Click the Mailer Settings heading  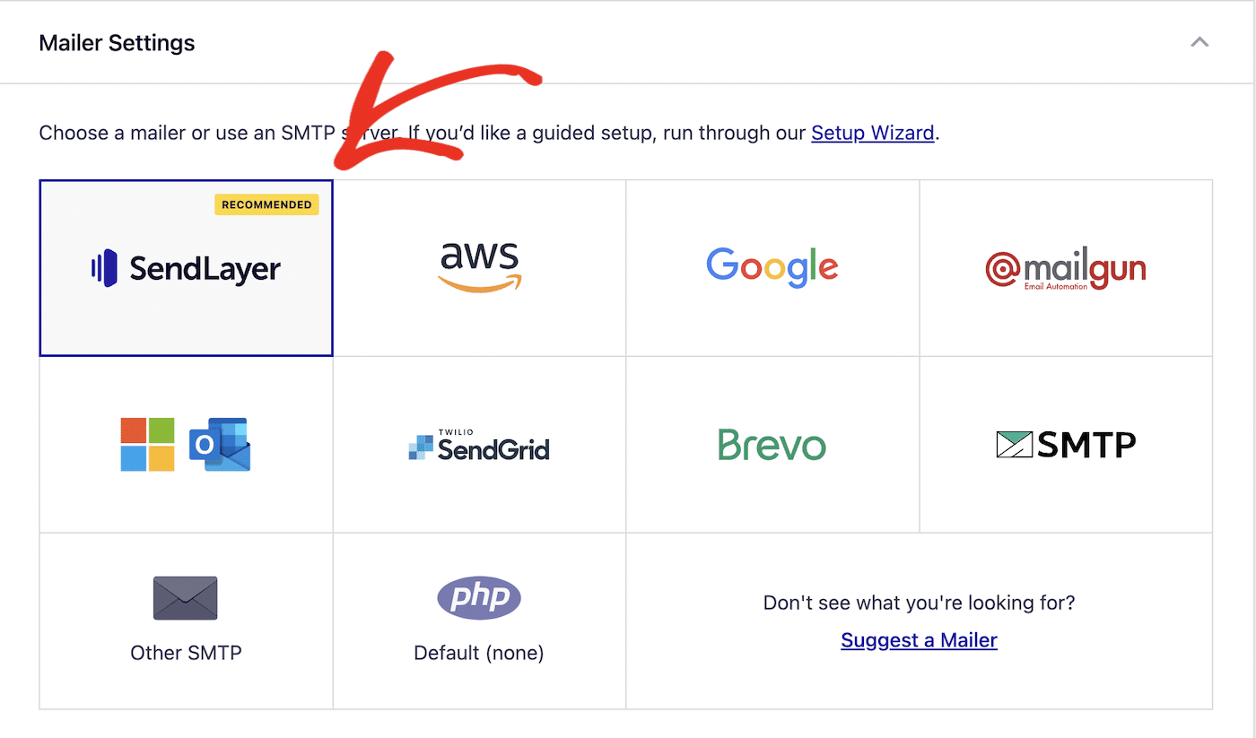tap(118, 43)
